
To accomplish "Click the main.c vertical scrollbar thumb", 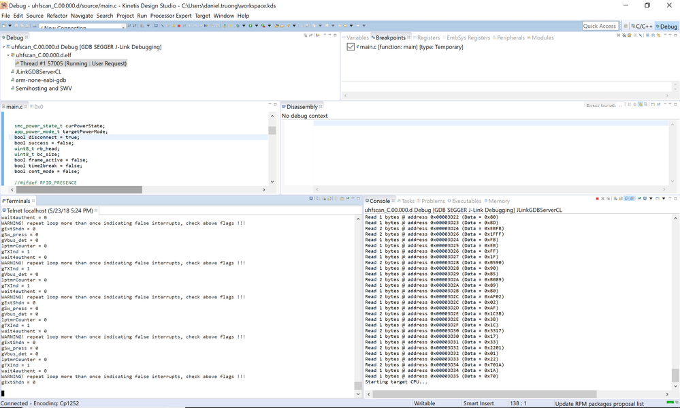I will click(272, 131).
